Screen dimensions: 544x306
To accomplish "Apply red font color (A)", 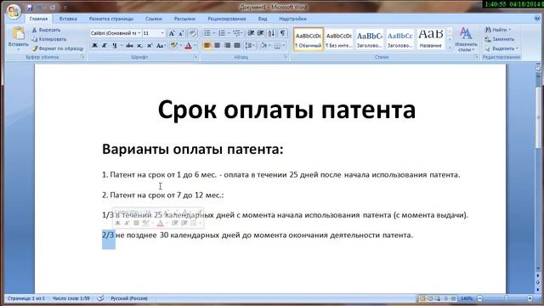I will coord(189,45).
